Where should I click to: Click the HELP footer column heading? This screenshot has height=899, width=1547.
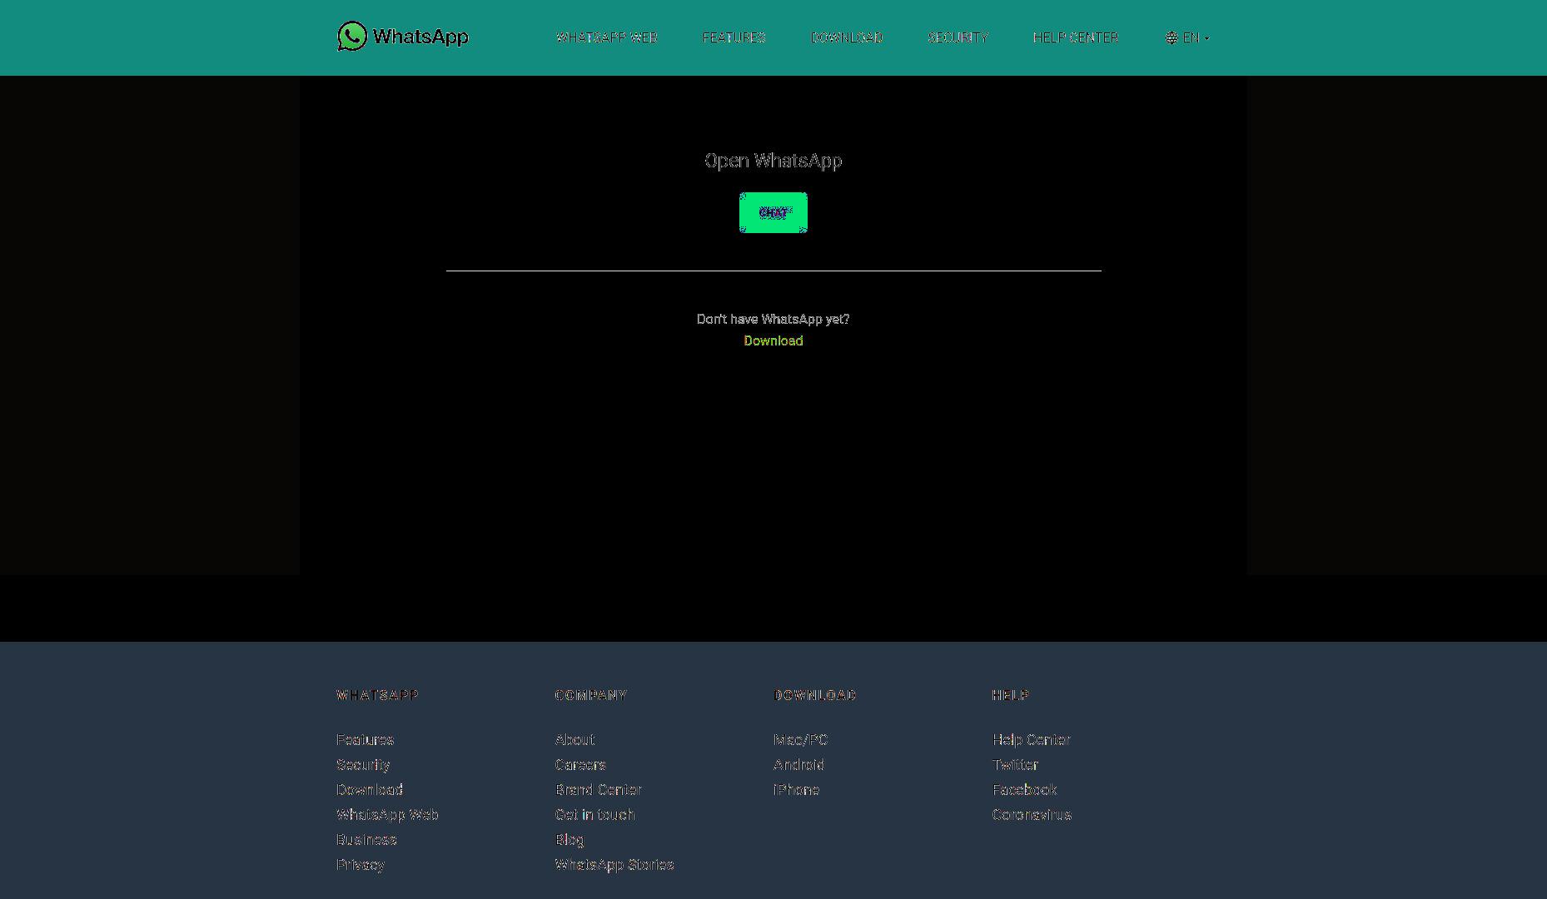(x=1011, y=695)
